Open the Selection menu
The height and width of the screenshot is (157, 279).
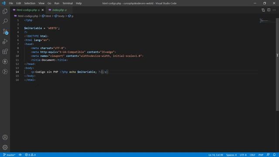point(30,3)
